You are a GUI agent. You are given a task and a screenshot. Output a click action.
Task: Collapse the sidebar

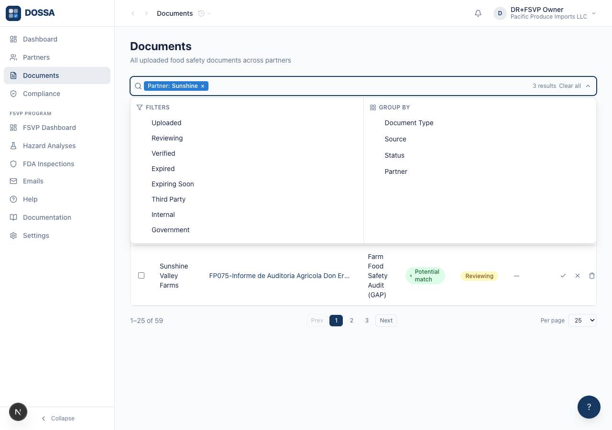(x=57, y=419)
